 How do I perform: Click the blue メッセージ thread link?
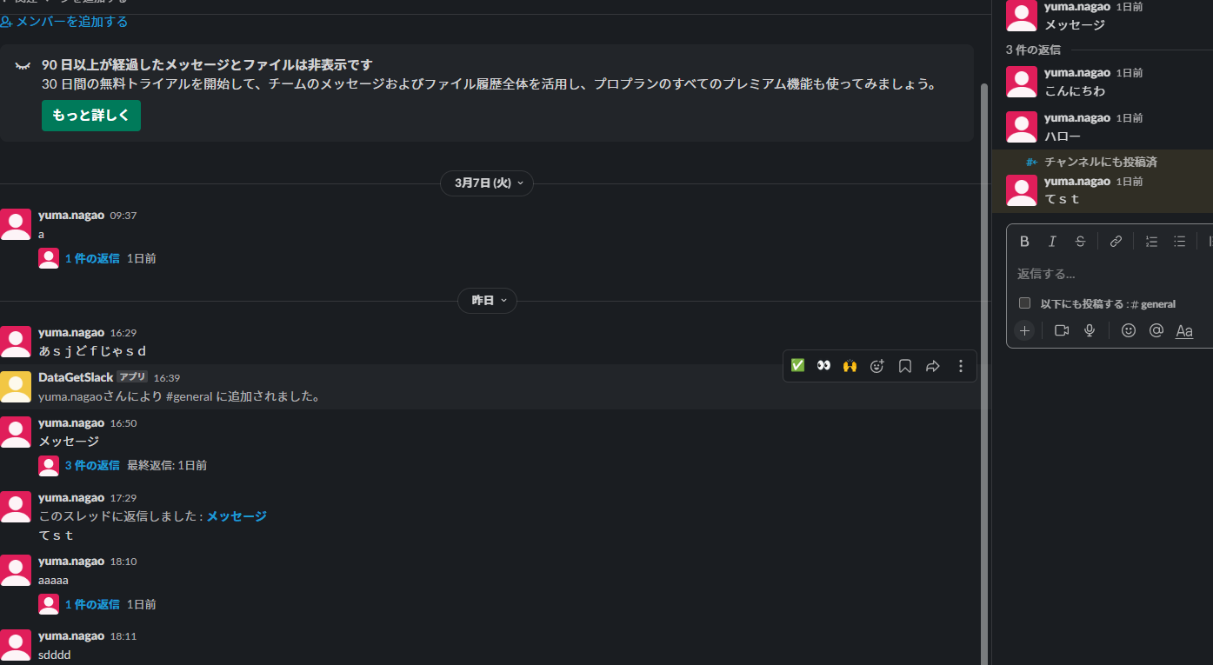tap(237, 516)
